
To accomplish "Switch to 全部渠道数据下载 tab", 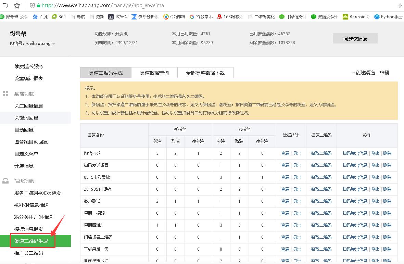I will pyautogui.click(x=205, y=73).
